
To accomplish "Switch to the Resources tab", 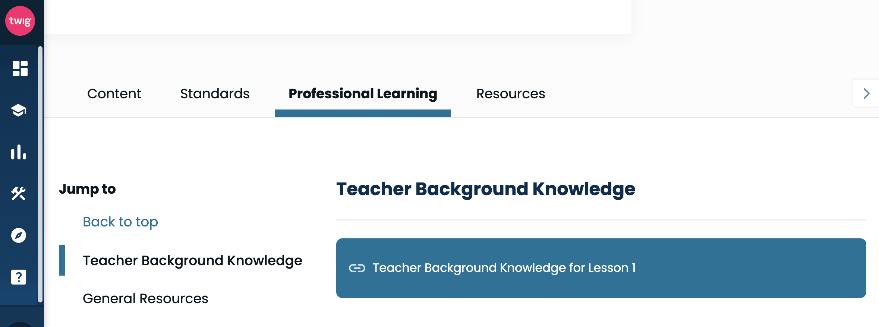I will 510,93.
